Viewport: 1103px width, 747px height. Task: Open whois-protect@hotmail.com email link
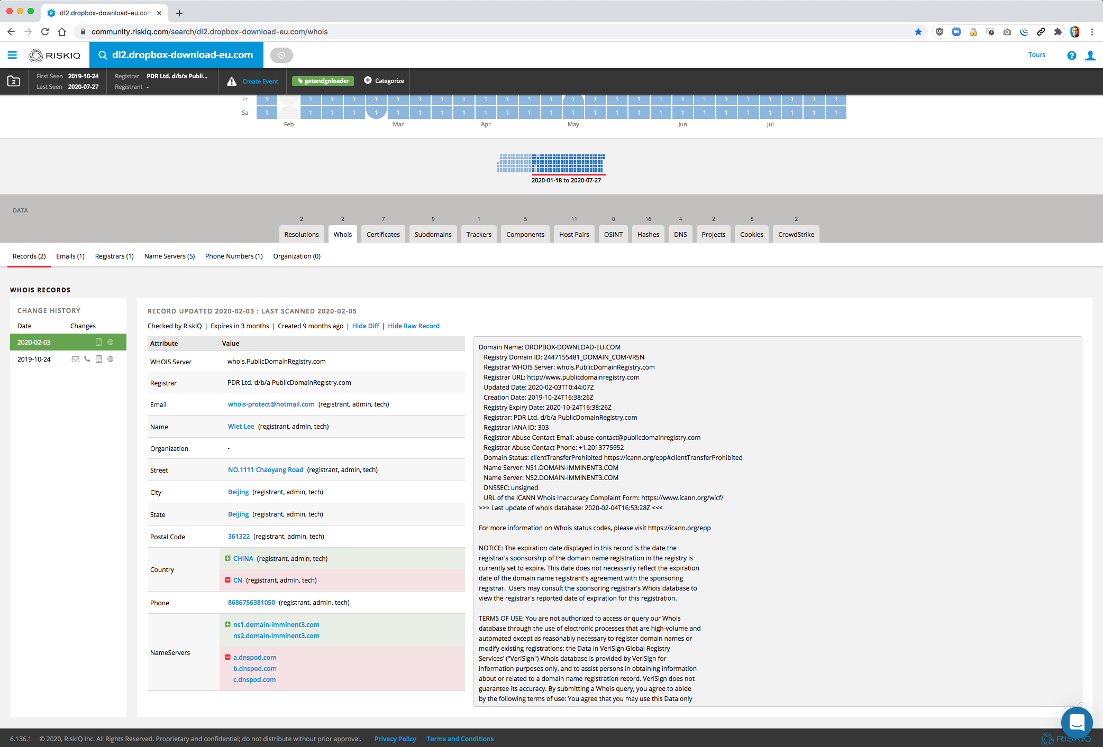(x=271, y=404)
